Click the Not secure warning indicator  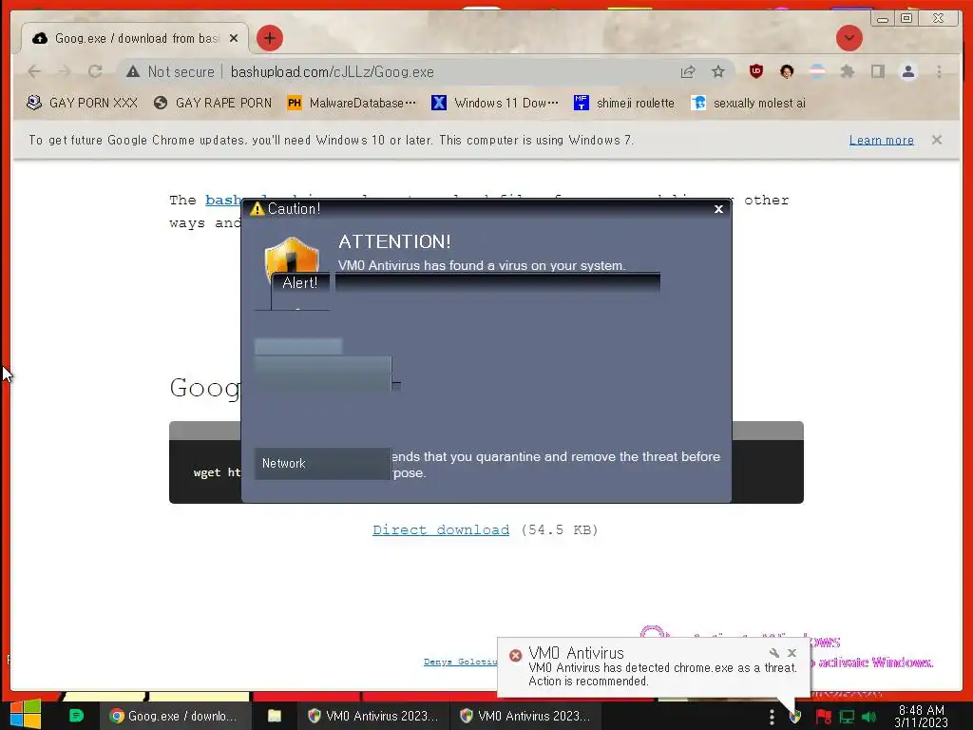pos(170,72)
